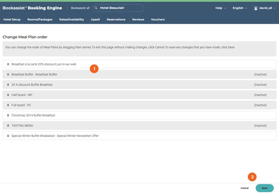The image size is (279, 193).
Task: Click the Hotel Beauclair search field
Action: tap(120, 8)
